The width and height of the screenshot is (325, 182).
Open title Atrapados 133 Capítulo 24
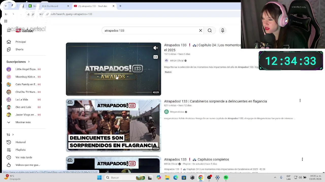[202, 48]
